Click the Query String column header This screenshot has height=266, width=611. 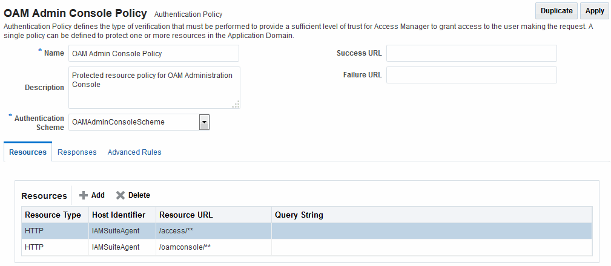(431, 215)
